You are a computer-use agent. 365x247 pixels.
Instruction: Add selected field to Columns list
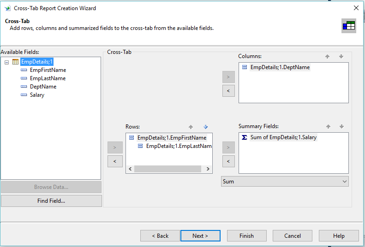pyautogui.click(x=228, y=76)
